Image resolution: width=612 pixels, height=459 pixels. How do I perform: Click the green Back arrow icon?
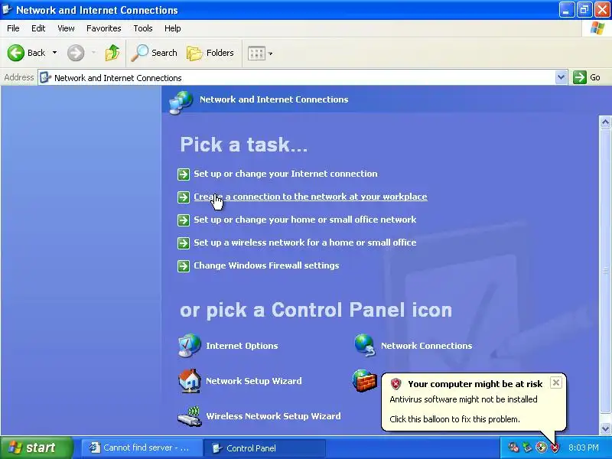[x=16, y=53]
